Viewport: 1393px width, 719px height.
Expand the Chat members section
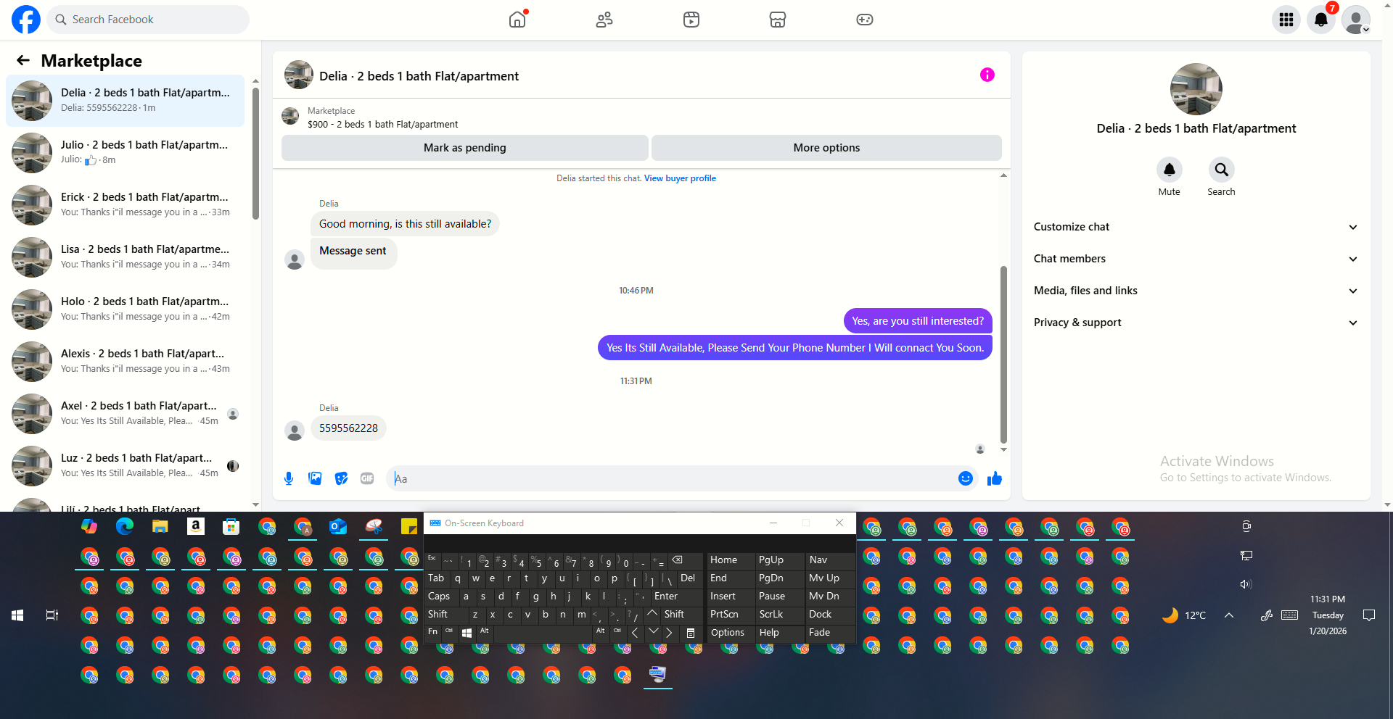[1196, 259]
